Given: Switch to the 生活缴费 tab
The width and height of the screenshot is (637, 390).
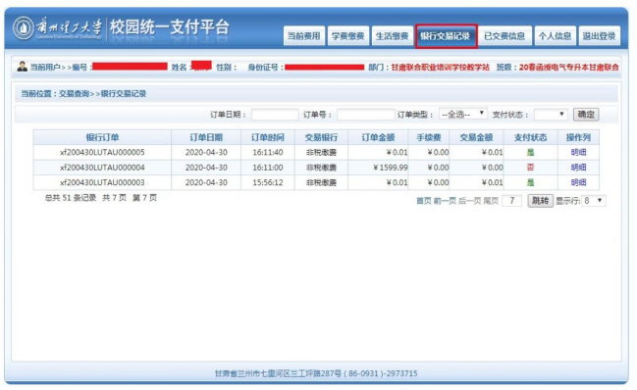Looking at the screenshot, I should click(392, 36).
